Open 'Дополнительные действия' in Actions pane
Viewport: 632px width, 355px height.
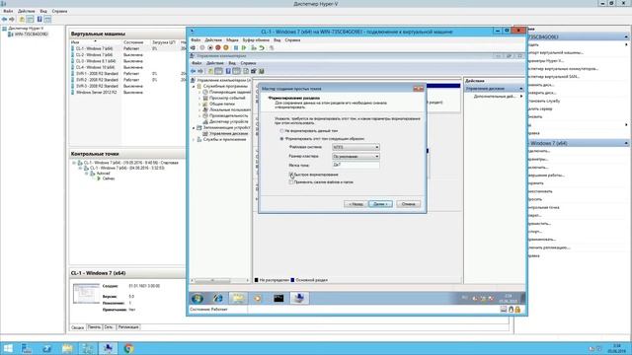click(495, 97)
